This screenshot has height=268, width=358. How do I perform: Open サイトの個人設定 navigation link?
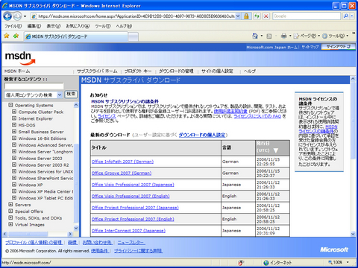[217, 71]
